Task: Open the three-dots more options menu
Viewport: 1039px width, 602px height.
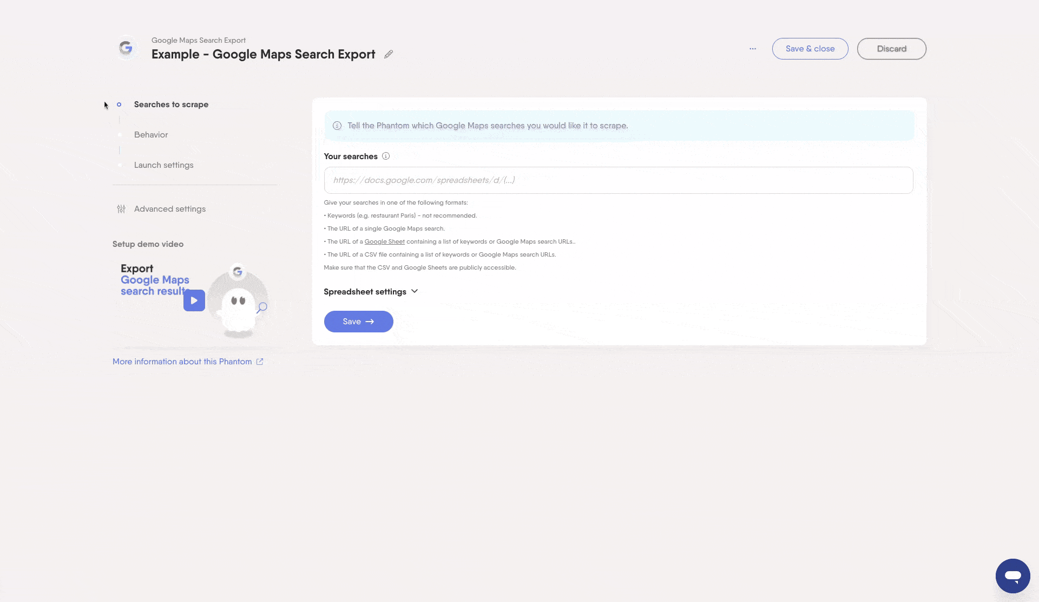Action: click(x=753, y=49)
